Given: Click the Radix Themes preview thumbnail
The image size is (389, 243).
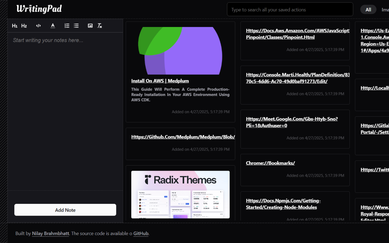Looking at the screenshot, I should tap(181, 194).
